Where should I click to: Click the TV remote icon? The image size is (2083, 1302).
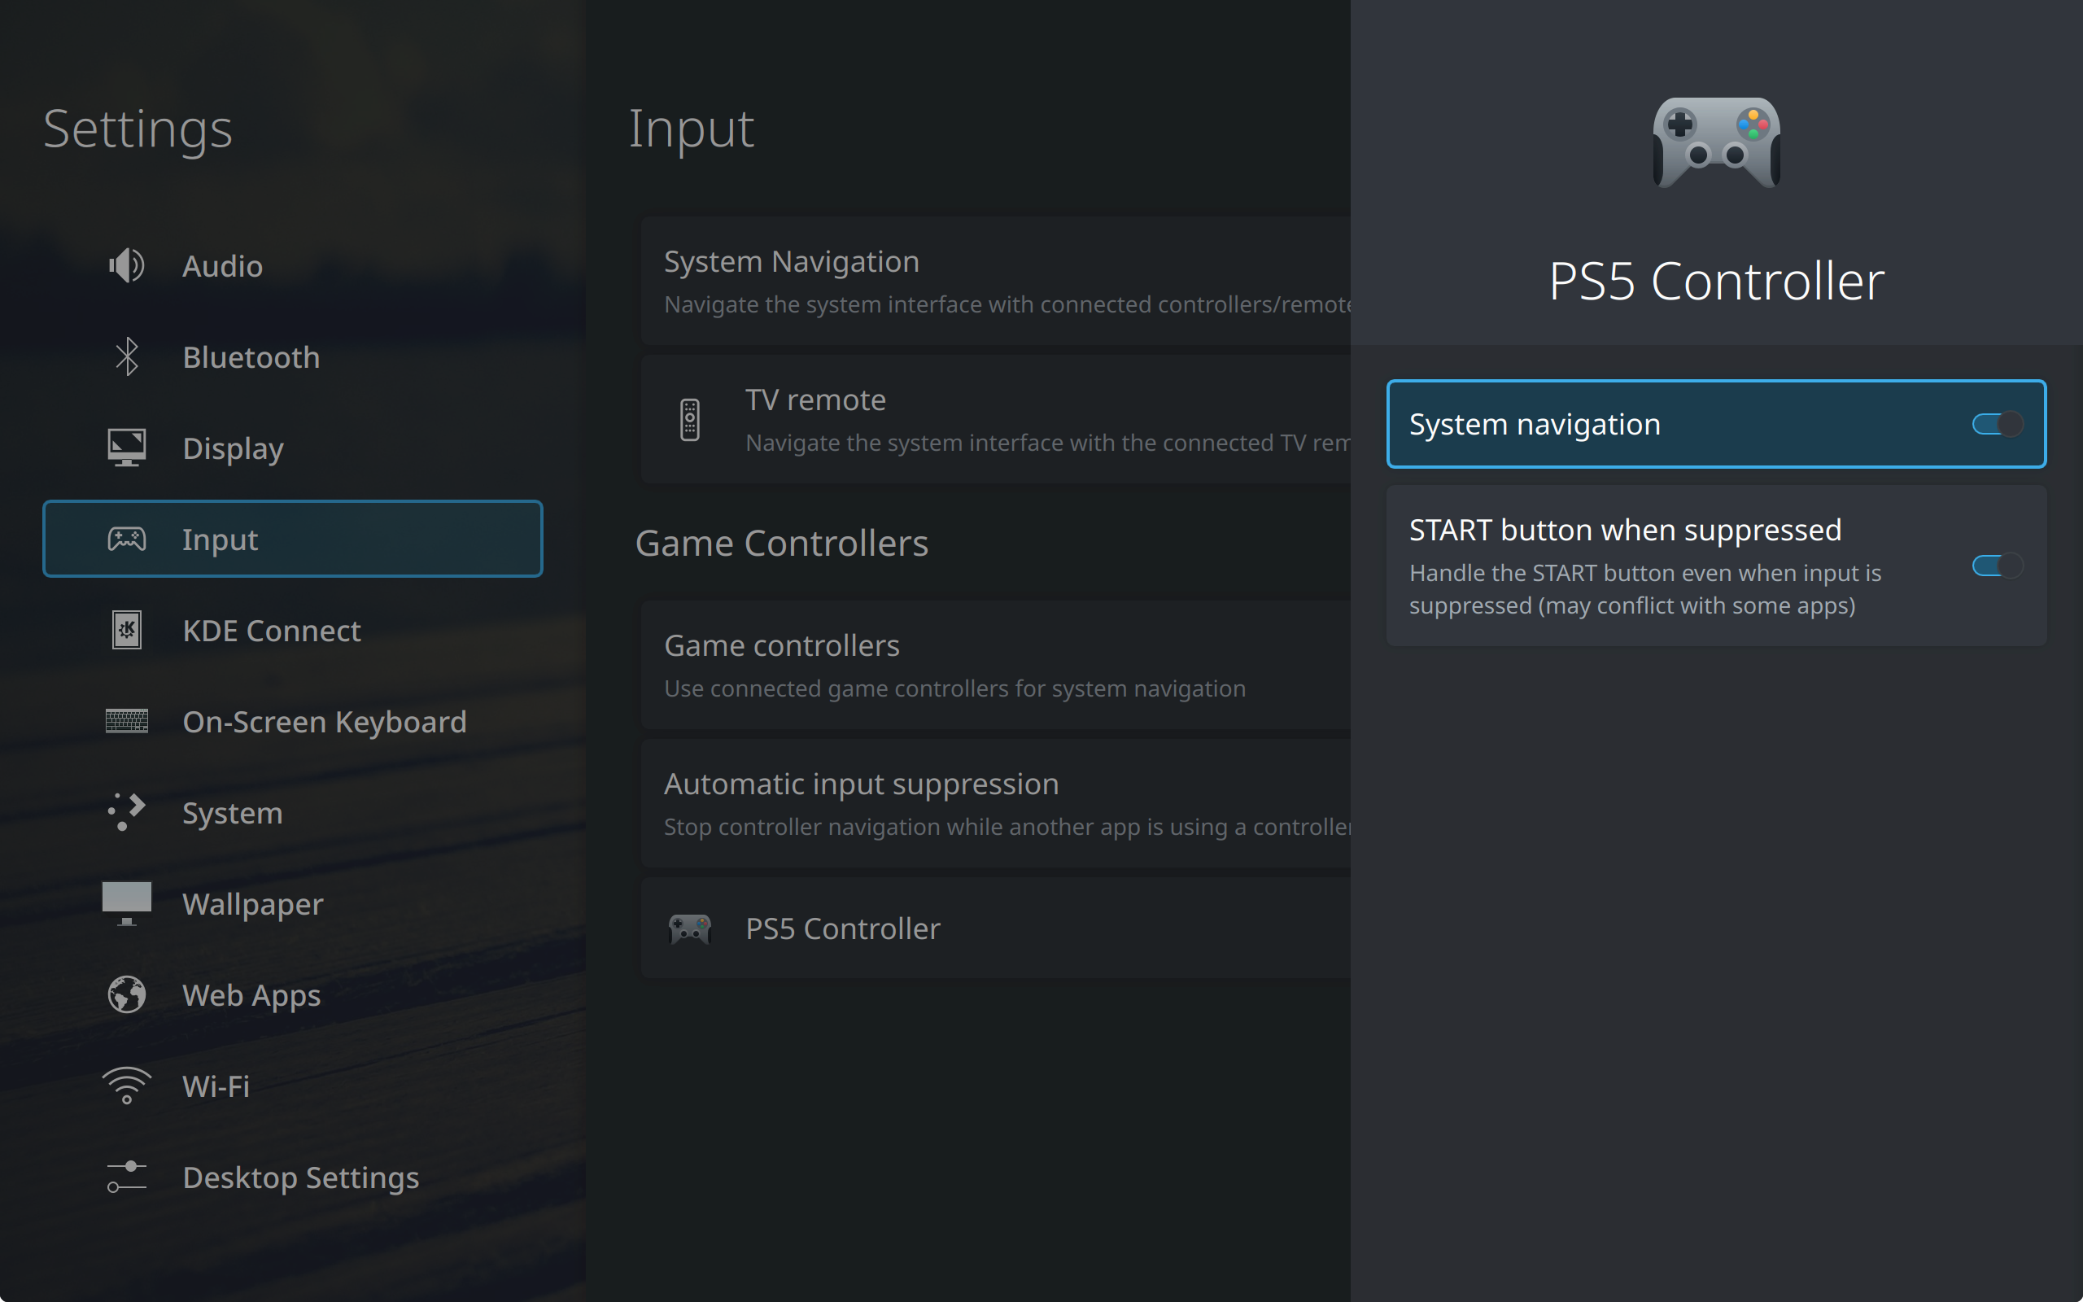pos(689,420)
